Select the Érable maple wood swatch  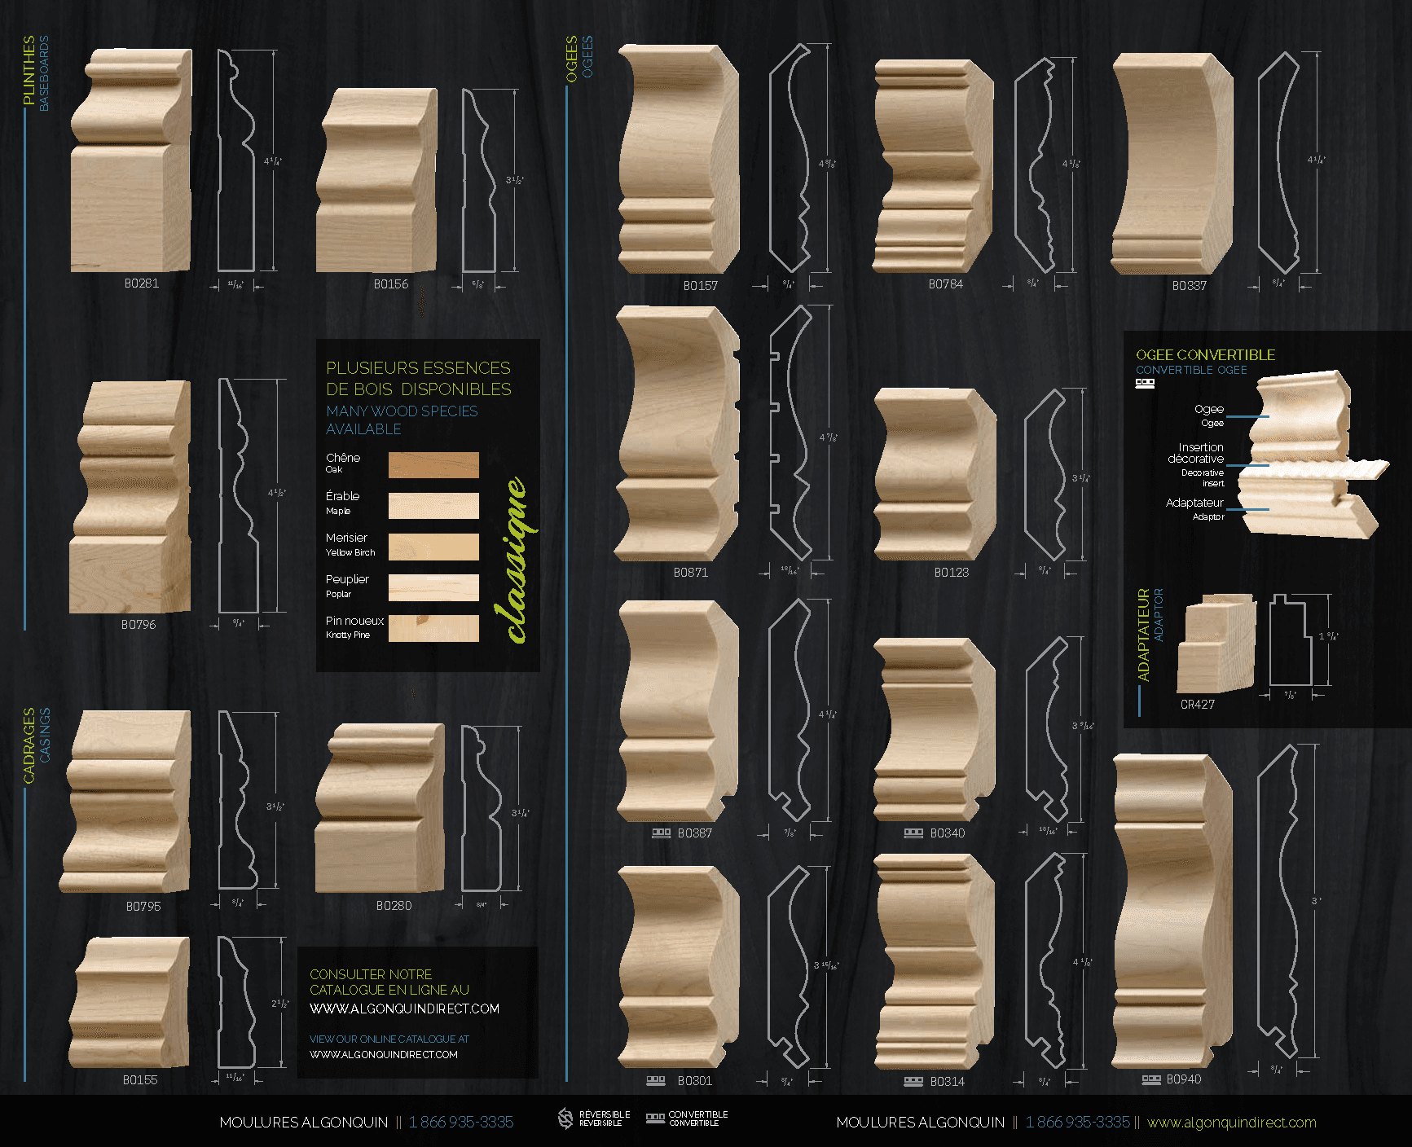tap(433, 505)
